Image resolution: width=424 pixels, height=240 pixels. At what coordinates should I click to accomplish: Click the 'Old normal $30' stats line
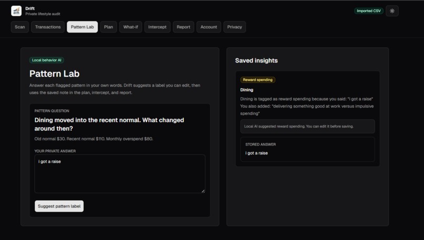point(94,139)
